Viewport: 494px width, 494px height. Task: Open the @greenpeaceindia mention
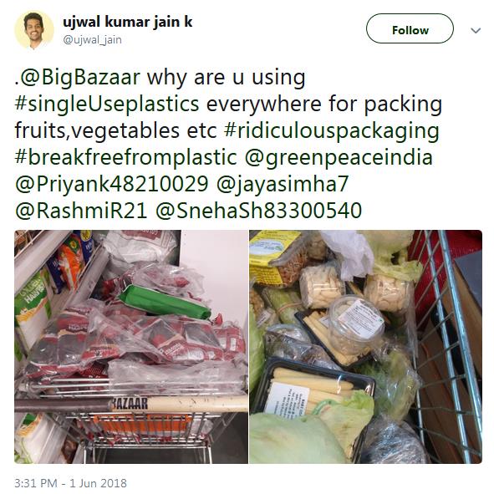point(339,159)
